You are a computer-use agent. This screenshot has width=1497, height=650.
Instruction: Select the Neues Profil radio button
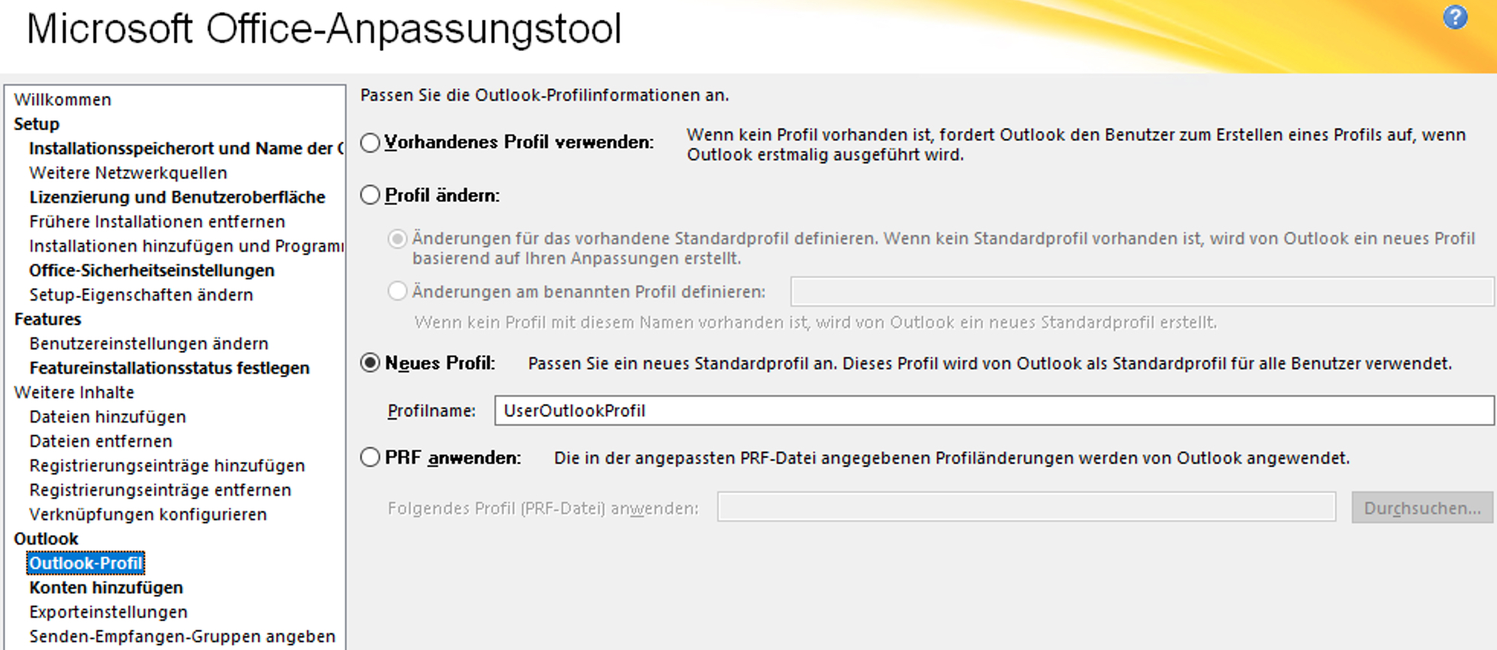point(370,363)
